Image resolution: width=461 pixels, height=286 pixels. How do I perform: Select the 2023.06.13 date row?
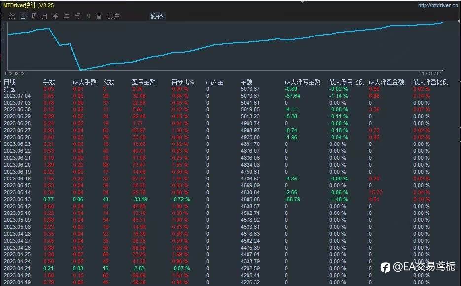tap(17, 199)
